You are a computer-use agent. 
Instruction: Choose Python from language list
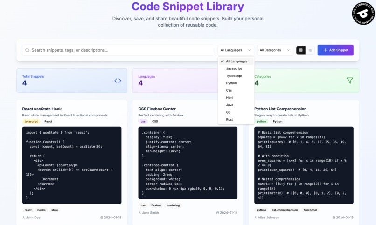coord(236,83)
